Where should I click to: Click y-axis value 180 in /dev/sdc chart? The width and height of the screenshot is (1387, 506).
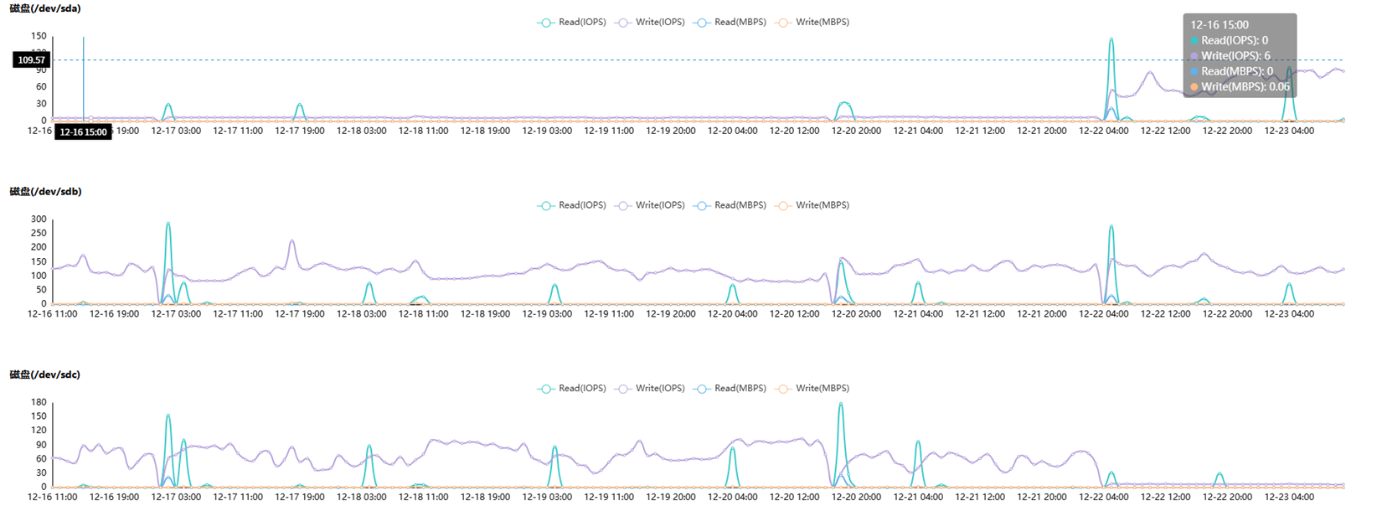(x=39, y=403)
